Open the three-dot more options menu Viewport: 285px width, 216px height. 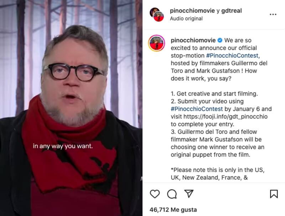pyautogui.click(x=273, y=14)
